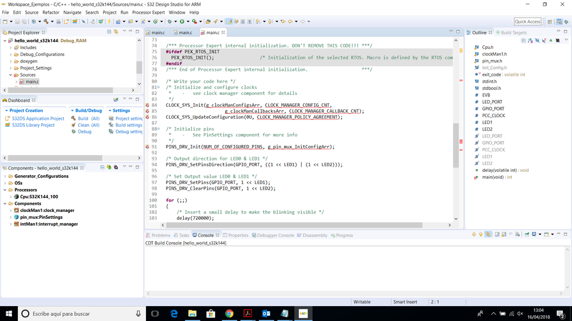Click console previous error up arrow

(x=481, y=234)
